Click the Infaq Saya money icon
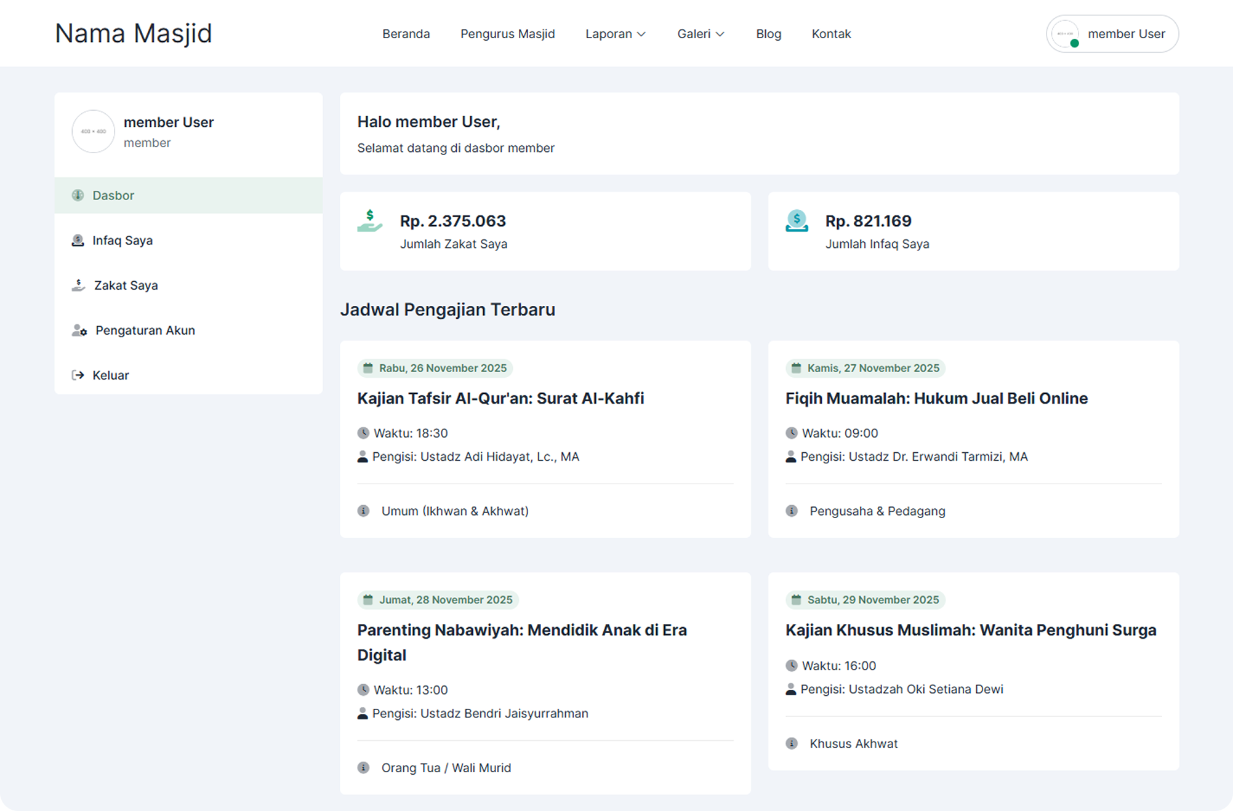 pos(78,241)
